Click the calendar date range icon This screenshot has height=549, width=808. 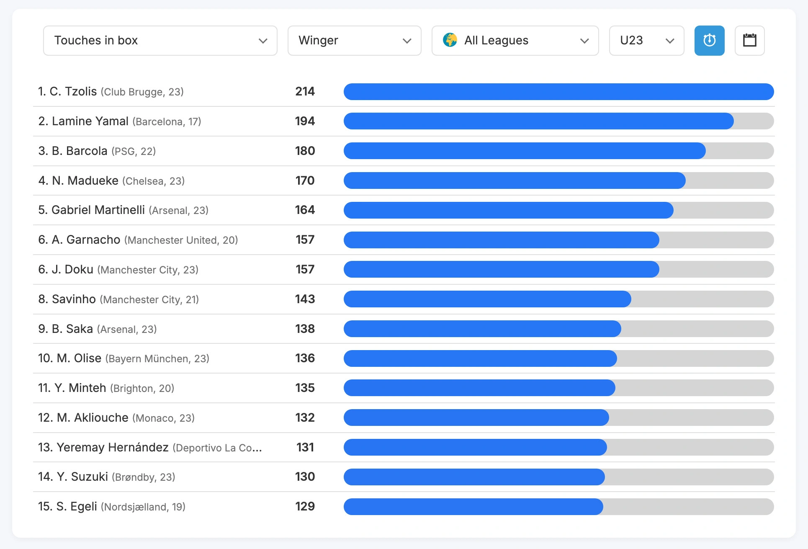749,41
